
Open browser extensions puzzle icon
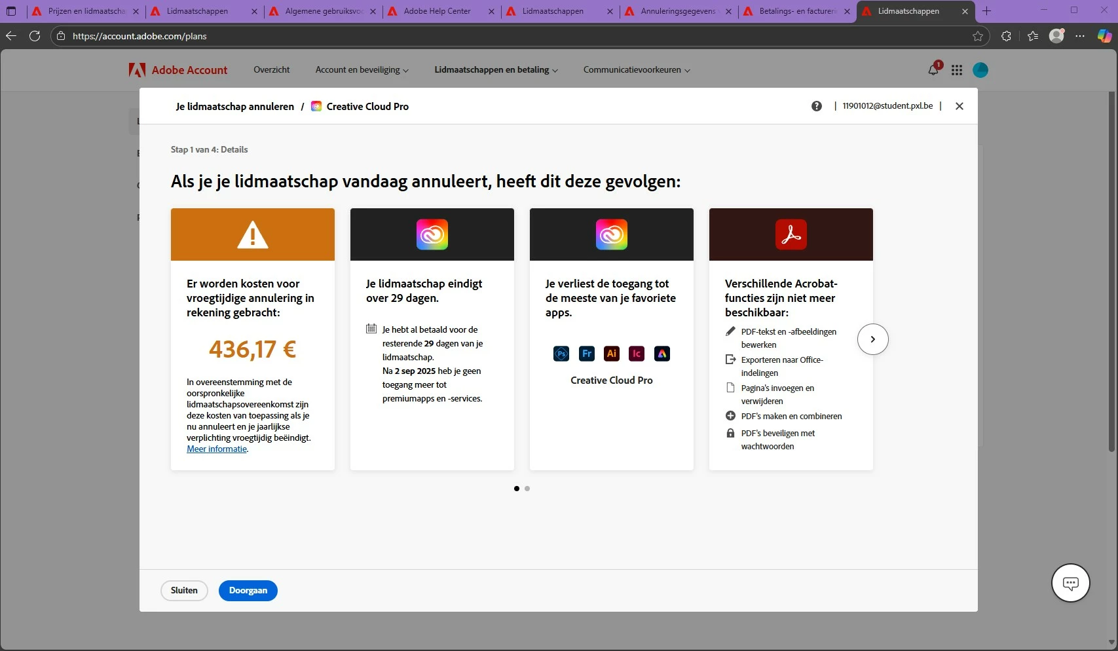(1006, 36)
